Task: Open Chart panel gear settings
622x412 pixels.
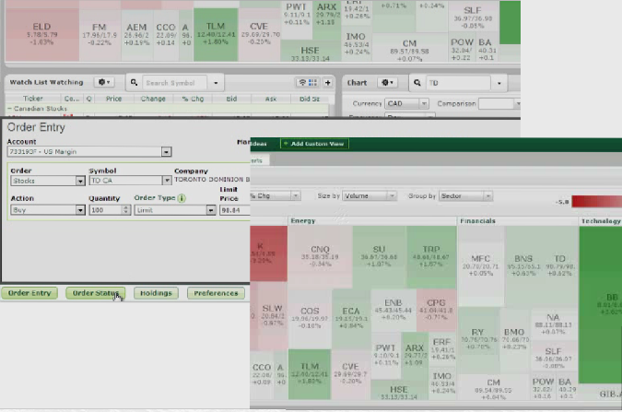Action: pyautogui.click(x=387, y=82)
